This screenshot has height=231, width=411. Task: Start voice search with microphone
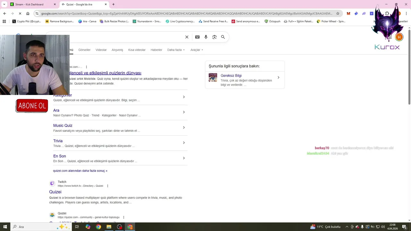[x=206, y=37]
